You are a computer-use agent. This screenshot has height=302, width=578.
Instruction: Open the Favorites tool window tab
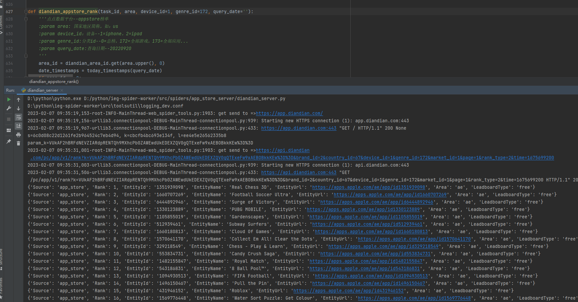point(1,288)
